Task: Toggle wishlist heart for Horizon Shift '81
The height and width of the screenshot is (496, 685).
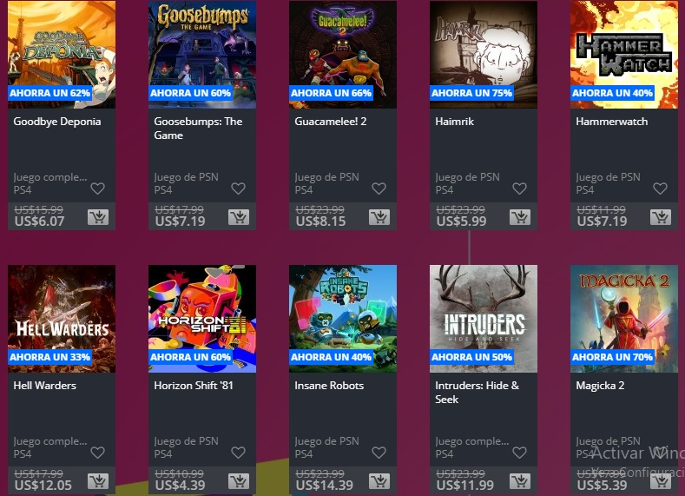Action: click(x=239, y=453)
